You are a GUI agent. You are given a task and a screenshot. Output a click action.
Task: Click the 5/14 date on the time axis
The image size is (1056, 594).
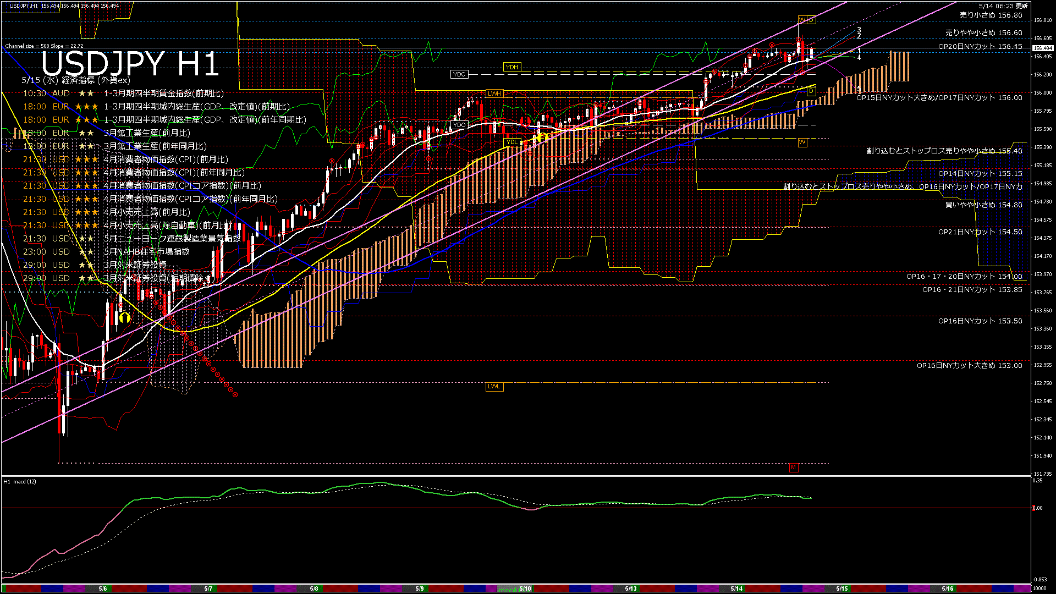pyautogui.click(x=736, y=588)
